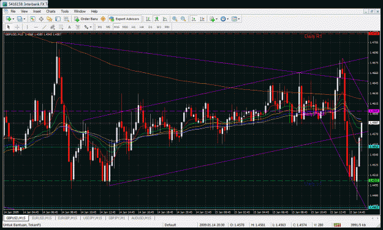This screenshot has width=383, height=230.
Task: Open the Indicators list icon
Action: [x=212, y=19]
